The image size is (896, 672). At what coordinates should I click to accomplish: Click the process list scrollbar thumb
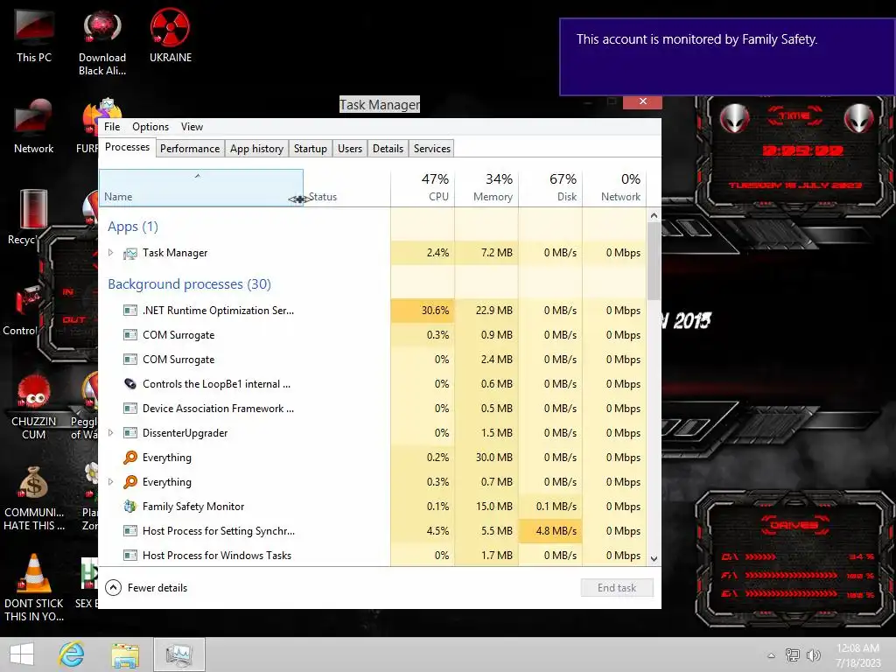654,261
